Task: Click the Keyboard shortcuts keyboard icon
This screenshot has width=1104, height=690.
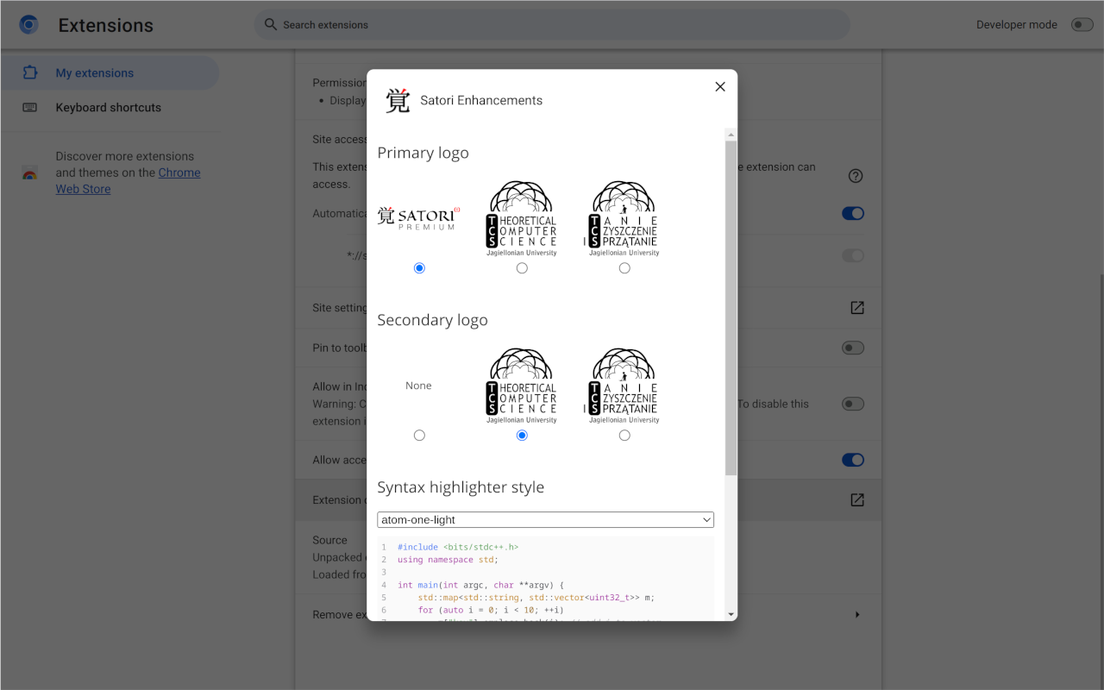Action: pos(30,108)
